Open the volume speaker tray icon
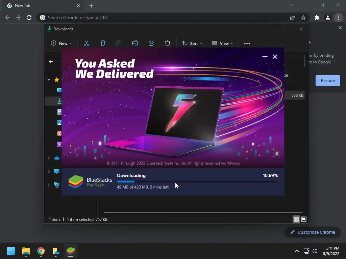 tap(315, 251)
